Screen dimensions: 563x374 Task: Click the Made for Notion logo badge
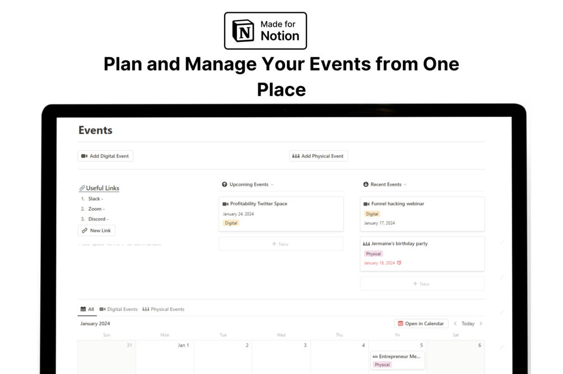(x=266, y=31)
